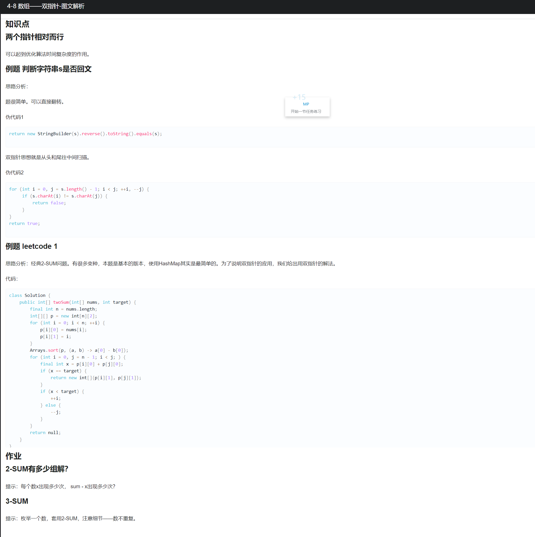The width and height of the screenshot is (535, 537).
Task: Click the Arrays.sort code line
Action: (x=79, y=350)
